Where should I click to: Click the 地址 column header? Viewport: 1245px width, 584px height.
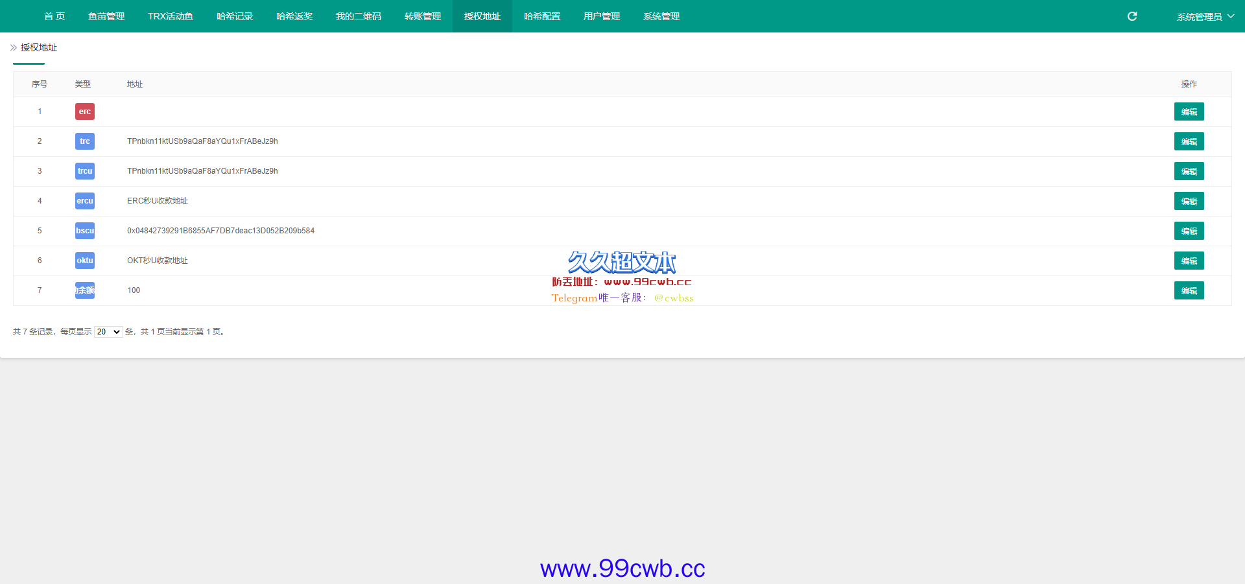tap(135, 84)
